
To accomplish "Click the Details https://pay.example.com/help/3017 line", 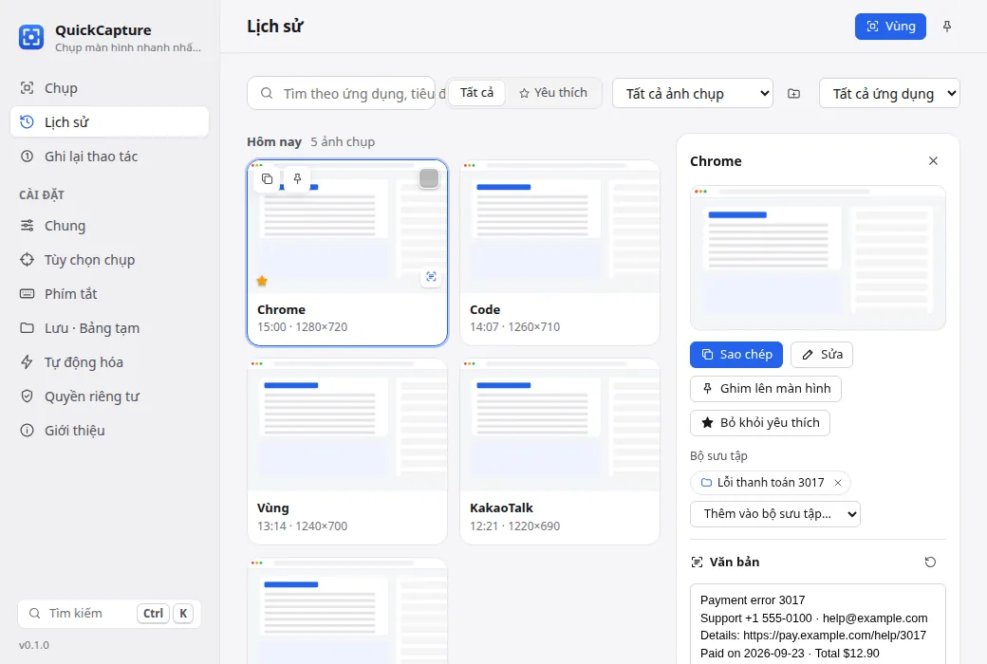I will point(813,636).
